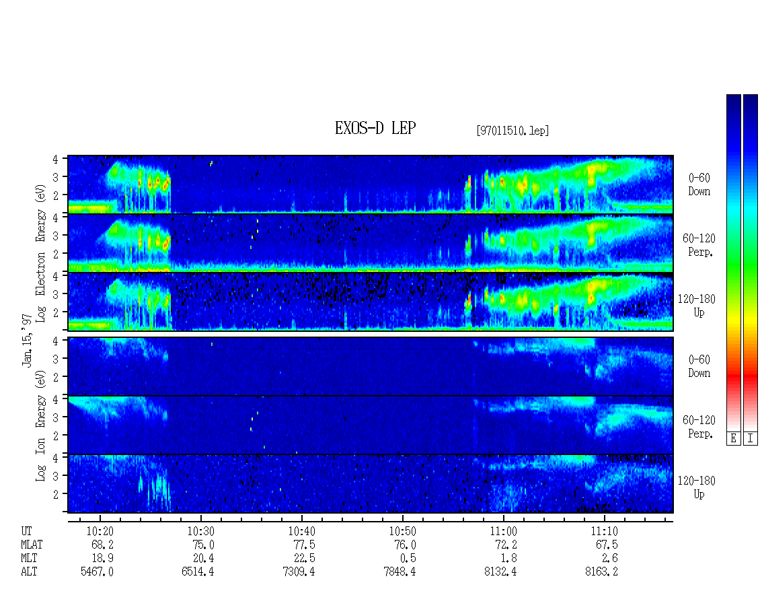Click the ALT value 6514.4
The height and width of the screenshot is (589, 760).
(198, 571)
